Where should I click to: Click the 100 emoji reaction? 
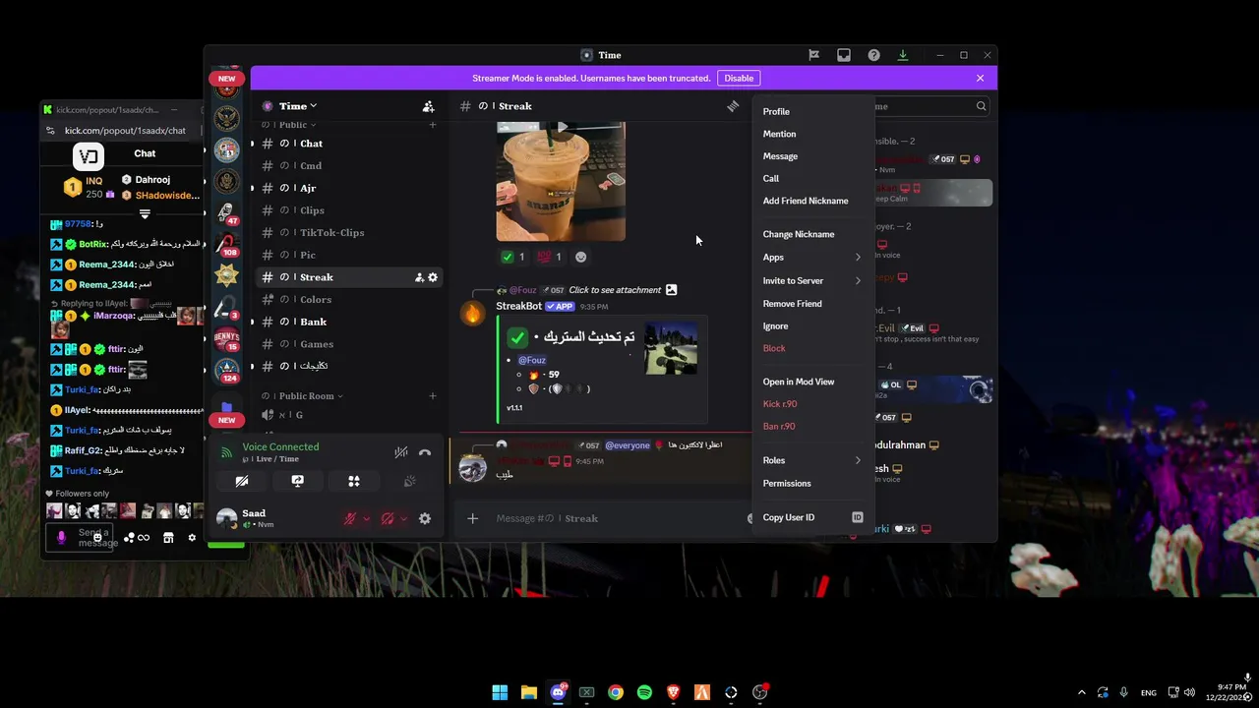click(550, 257)
